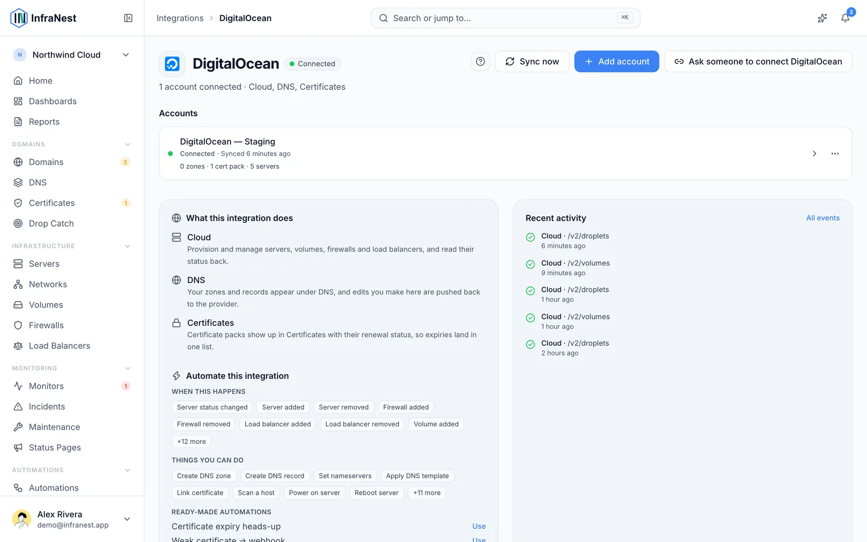Collapse the Infrastructure section
The height and width of the screenshot is (542, 867).
coord(128,246)
